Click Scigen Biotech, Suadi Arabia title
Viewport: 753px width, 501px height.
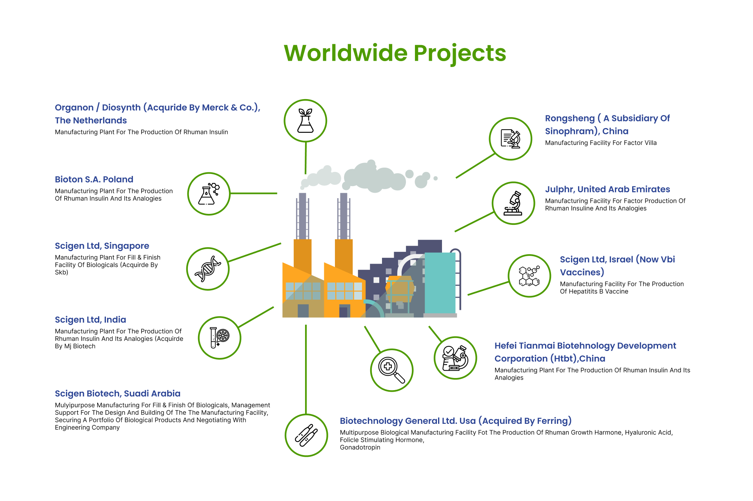118,394
